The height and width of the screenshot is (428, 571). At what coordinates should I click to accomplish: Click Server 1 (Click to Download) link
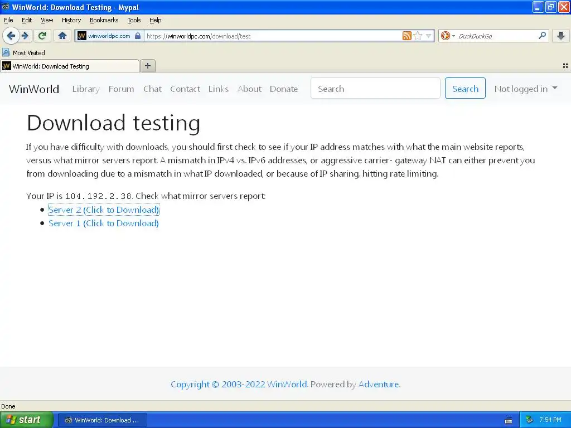(104, 223)
